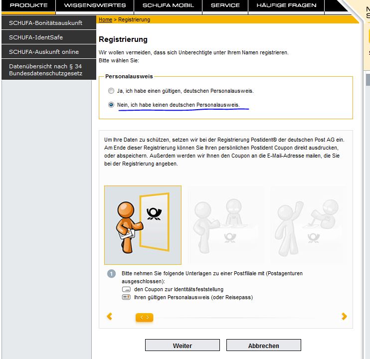Open the PRODUKTE menu tab

28,5
